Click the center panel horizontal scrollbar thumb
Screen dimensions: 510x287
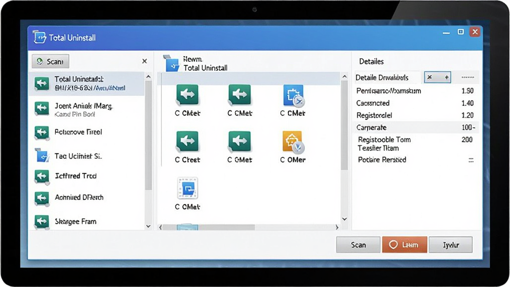tap(209, 227)
